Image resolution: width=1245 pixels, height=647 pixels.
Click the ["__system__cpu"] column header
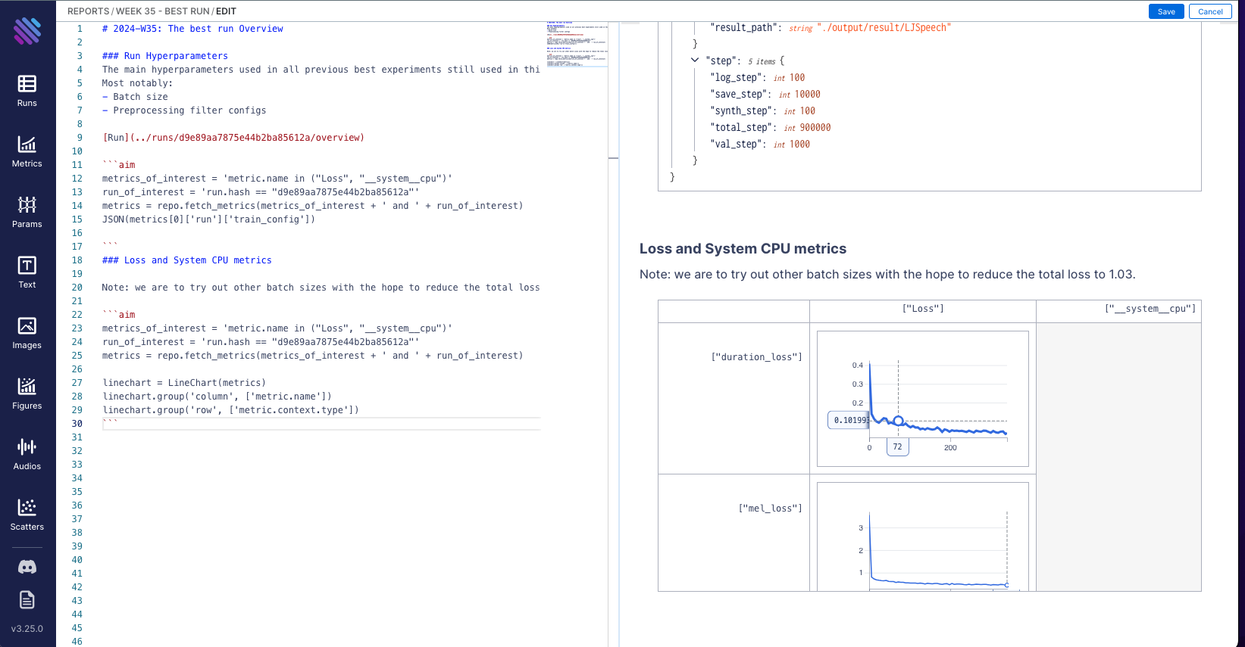(1150, 309)
